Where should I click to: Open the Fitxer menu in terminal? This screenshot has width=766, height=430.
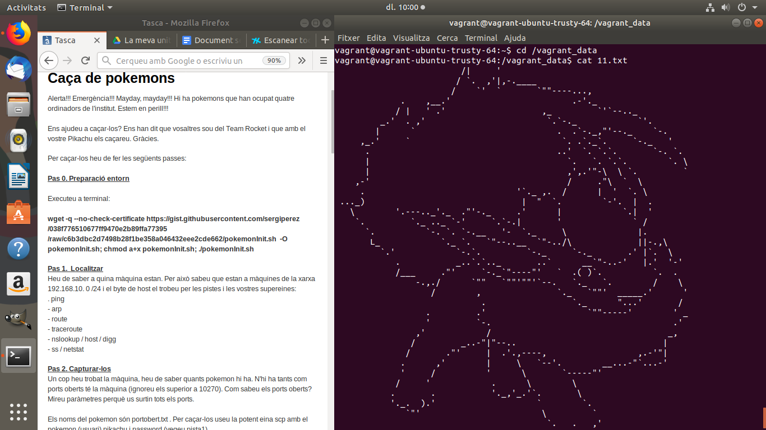[348, 38]
